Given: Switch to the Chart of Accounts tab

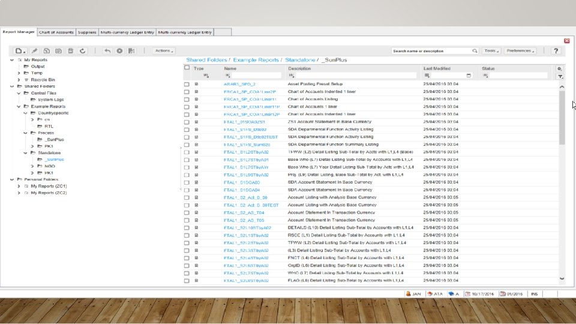Looking at the screenshot, I should click(56, 32).
